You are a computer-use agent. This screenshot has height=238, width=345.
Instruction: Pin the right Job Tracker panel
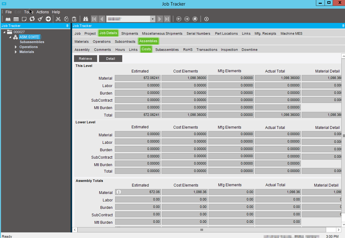click(x=343, y=26)
